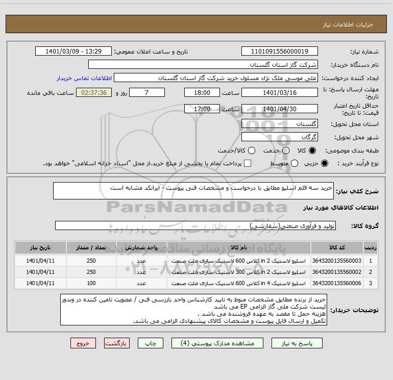
Task: Click the پاسخ به نیاز button
Action: point(297,343)
